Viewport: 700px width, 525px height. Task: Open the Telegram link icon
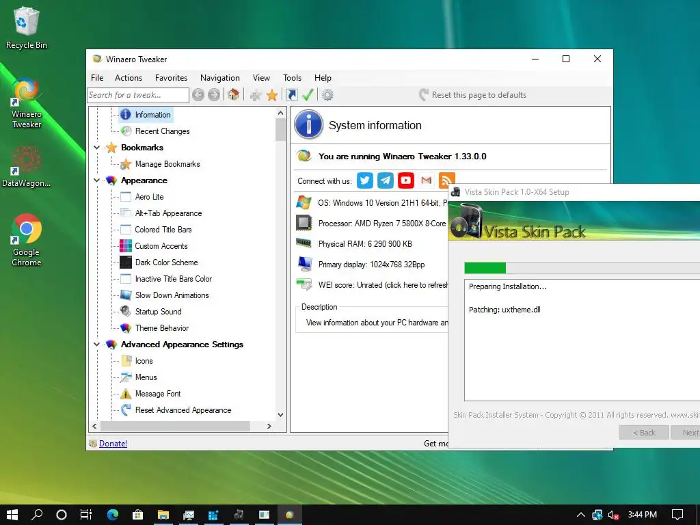pyautogui.click(x=386, y=180)
